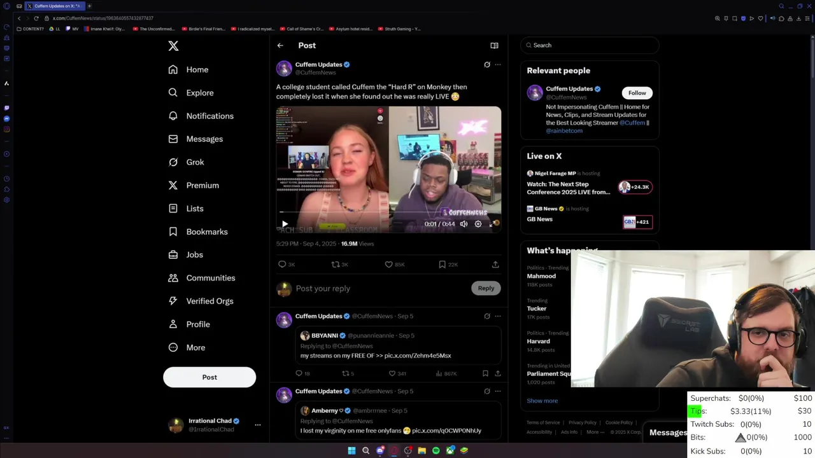Open Bookmarks

[x=198, y=232]
